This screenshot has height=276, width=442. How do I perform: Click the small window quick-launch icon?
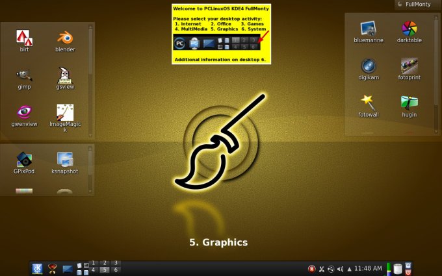click(86, 266)
